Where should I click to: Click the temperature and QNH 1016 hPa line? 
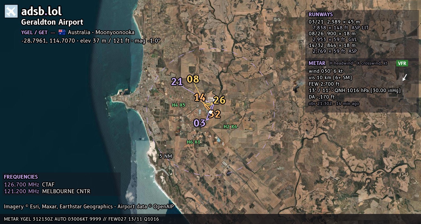coord(354,90)
